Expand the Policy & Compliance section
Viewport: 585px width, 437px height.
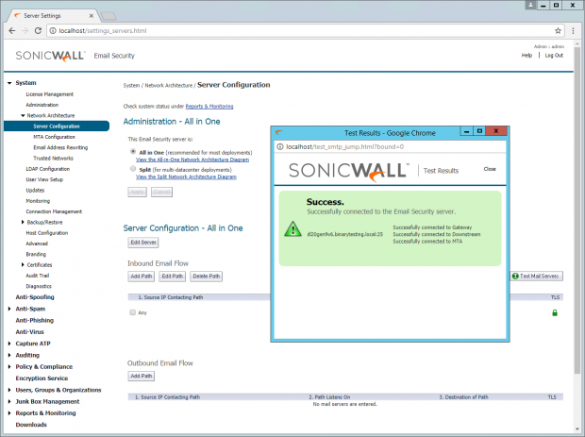[9, 366]
